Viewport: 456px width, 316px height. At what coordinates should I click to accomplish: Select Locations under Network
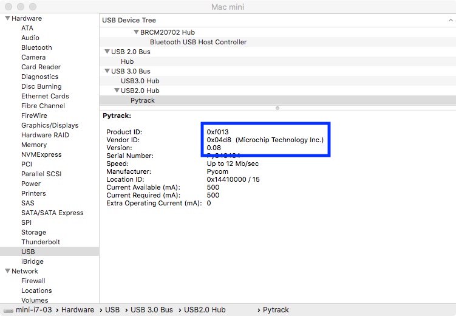click(x=36, y=290)
